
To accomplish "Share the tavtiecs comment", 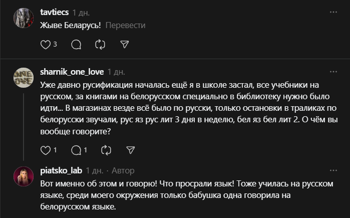I will tap(125, 45).
